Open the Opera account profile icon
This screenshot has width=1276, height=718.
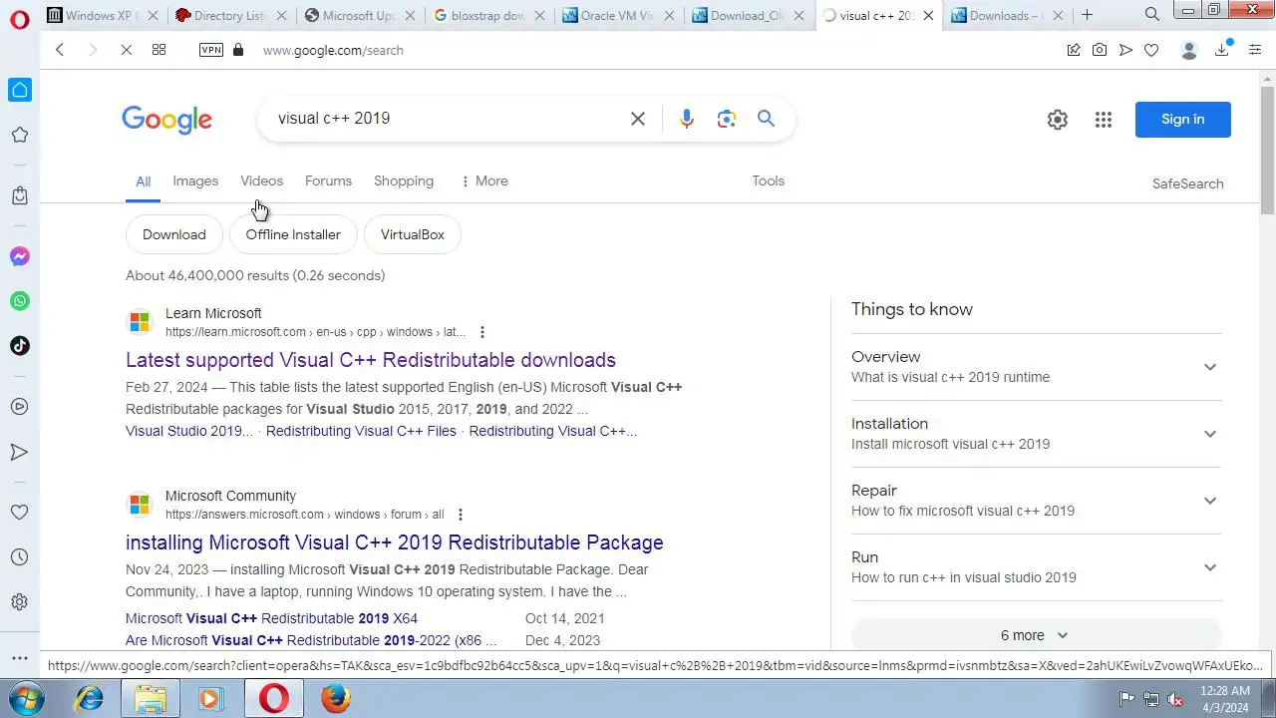click(1188, 50)
